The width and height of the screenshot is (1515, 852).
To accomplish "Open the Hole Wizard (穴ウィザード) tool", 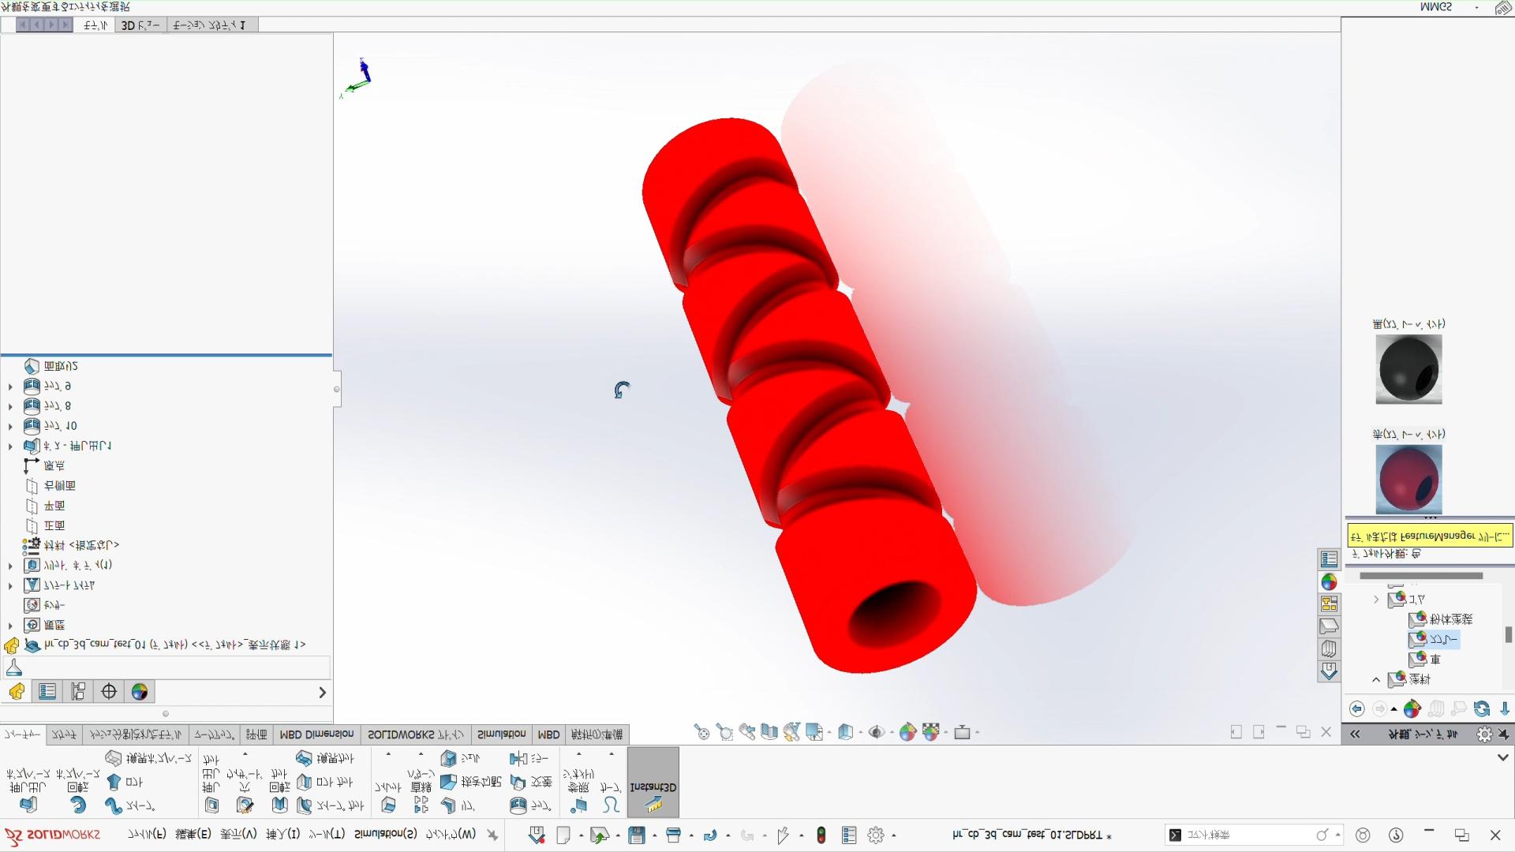I will [x=245, y=789].
